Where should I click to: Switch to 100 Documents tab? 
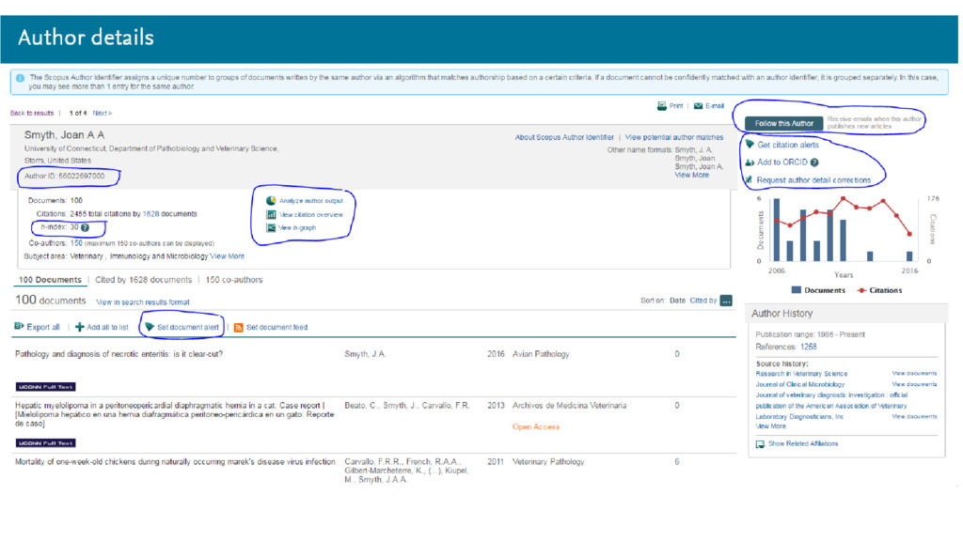pyautogui.click(x=50, y=280)
